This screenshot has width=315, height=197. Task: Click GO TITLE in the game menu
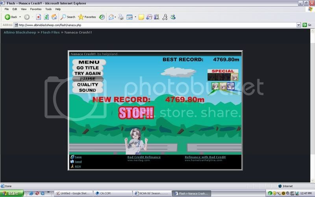(88, 68)
